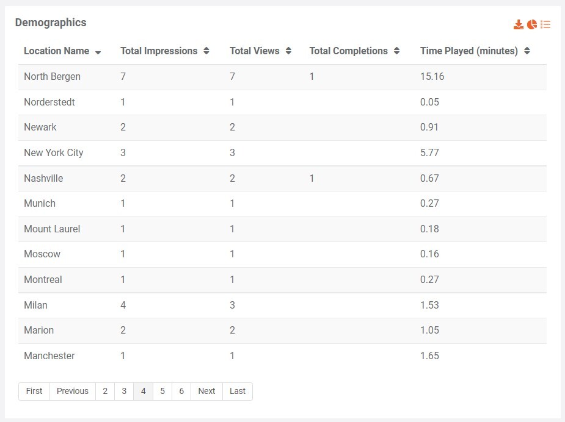Sort by Time Played arrows

(x=527, y=51)
